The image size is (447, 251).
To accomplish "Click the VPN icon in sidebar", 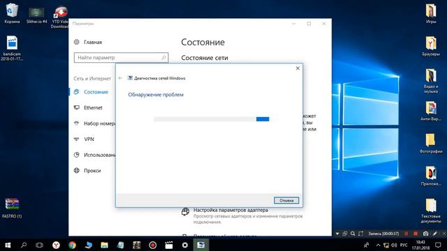I will coord(76,139).
